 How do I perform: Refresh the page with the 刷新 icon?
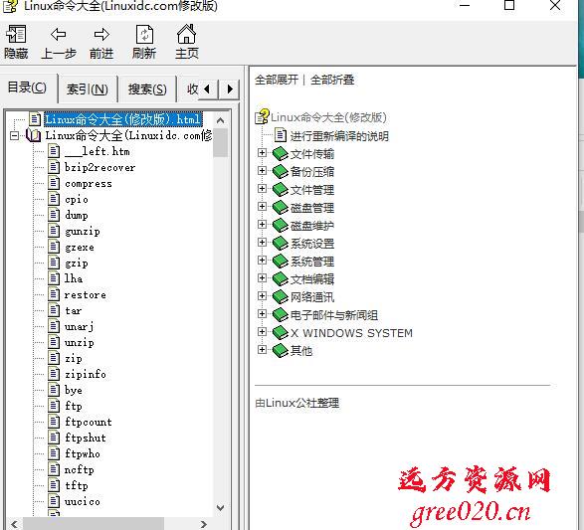pos(144,35)
